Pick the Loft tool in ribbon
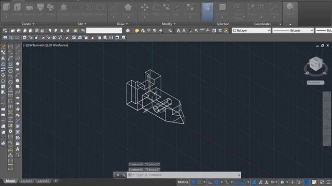This screenshot has height=186, width=332. click(x=40, y=10)
